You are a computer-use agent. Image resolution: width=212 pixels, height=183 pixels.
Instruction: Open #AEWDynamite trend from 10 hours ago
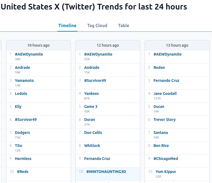[29, 54]
